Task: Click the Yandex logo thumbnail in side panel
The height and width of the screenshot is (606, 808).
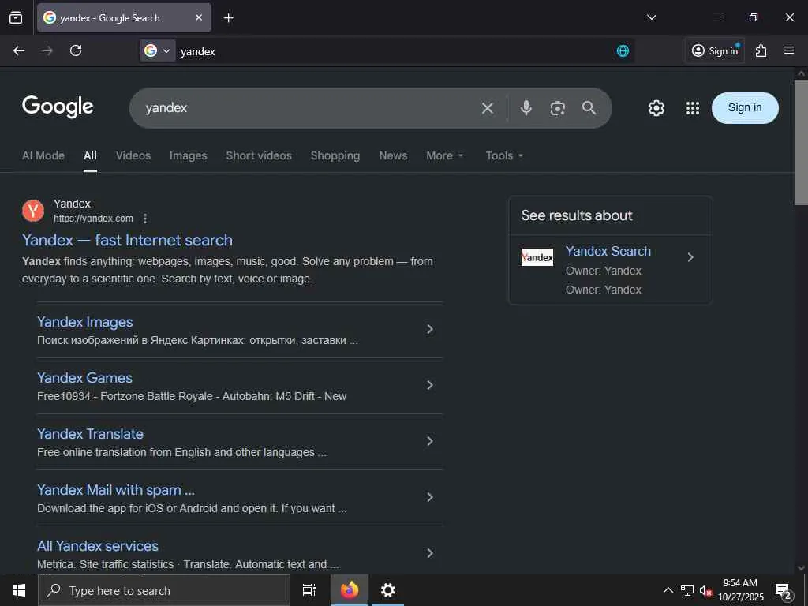Action: point(537,257)
